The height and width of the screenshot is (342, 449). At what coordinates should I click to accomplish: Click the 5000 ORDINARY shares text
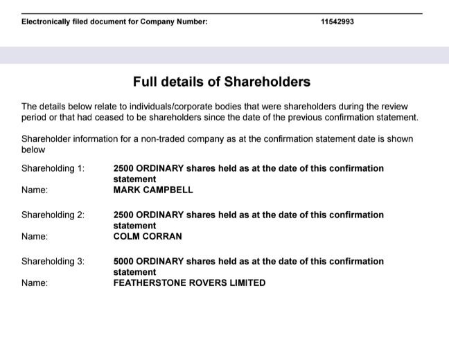[x=148, y=261]
